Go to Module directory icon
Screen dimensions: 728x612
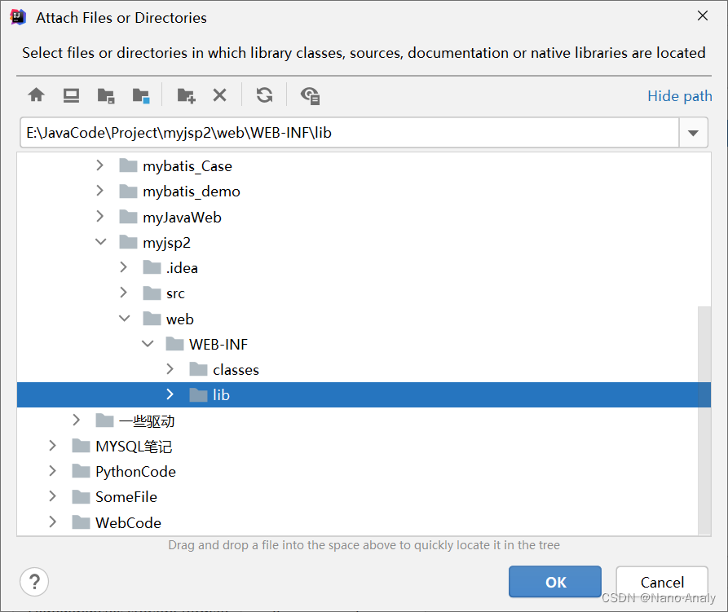coord(141,95)
